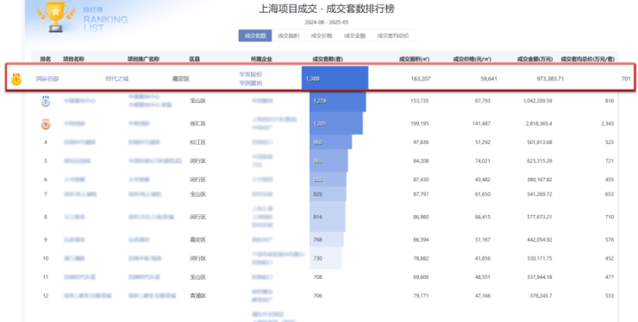Select the 成交套数 tab
The height and width of the screenshot is (322, 638).
point(255,35)
